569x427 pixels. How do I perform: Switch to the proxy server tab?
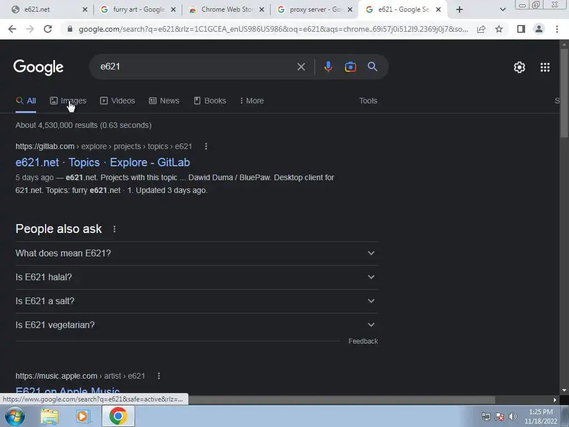click(315, 9)
